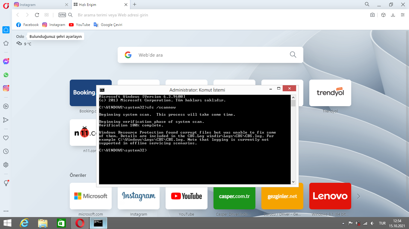The width and height of the screenshot is (409, 229).
Task: Open a new tab with plus button
Action: click(135, 4)
